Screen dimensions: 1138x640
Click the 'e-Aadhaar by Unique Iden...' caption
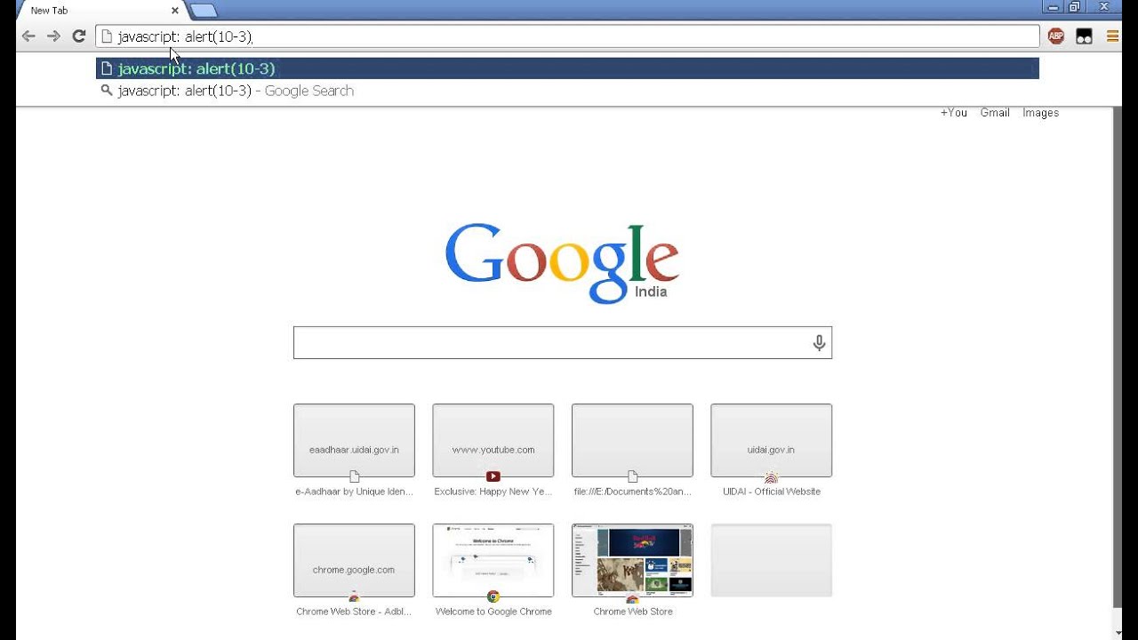354,492
